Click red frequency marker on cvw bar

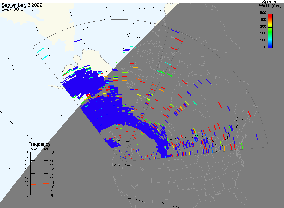tap(33, 185)
